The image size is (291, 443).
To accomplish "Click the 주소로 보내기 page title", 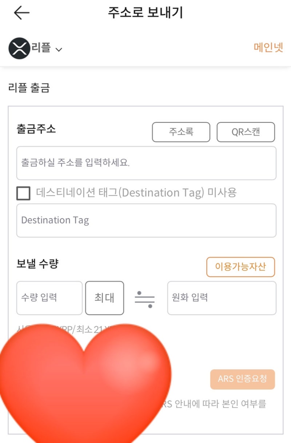I will pos(145,13).
